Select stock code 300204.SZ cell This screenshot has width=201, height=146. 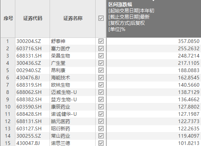(32, 42)
